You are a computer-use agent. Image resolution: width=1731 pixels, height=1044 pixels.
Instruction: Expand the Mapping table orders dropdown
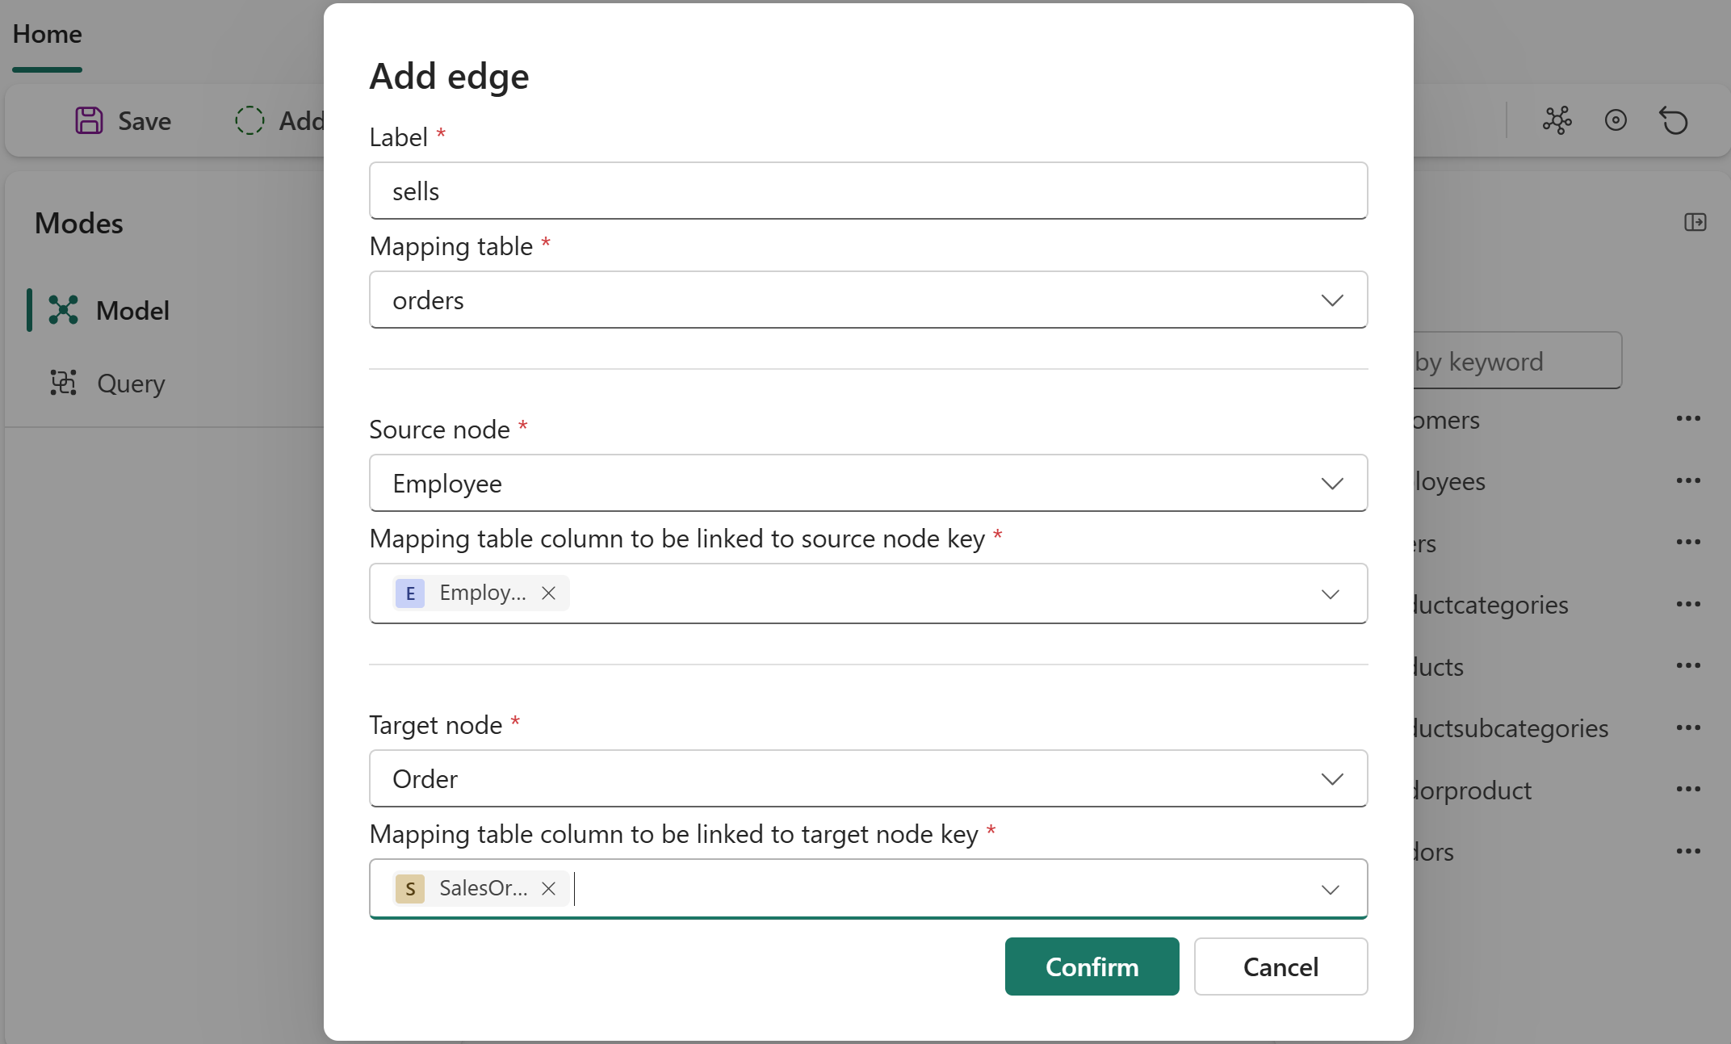1331,300
